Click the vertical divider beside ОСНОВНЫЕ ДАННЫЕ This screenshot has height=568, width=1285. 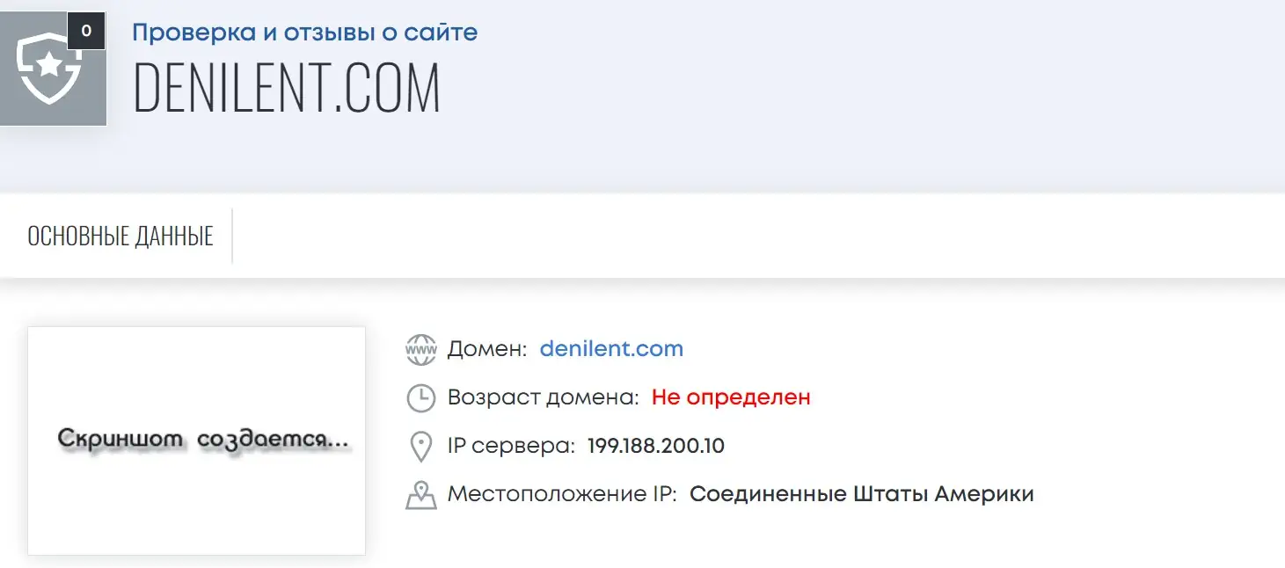(232, 236)
